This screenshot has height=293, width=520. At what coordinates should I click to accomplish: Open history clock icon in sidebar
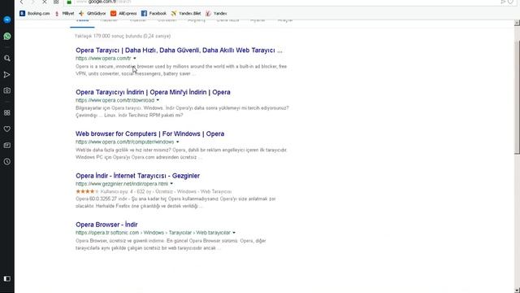[7, 162]
